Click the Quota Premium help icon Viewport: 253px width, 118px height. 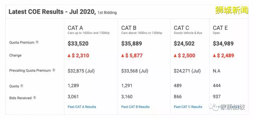pyautogui.click(x=37, y=42)
